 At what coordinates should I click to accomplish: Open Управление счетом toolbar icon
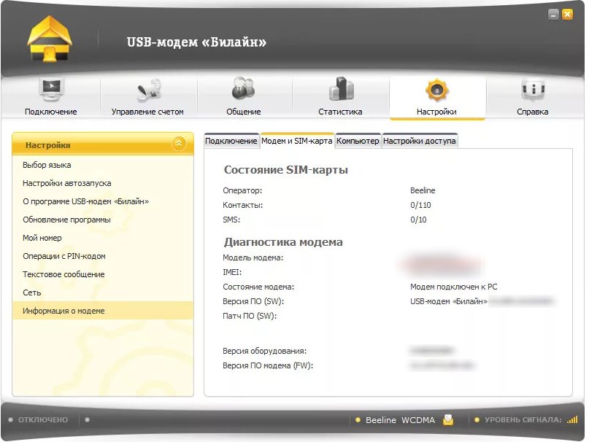pyautogui.click(x=147, y=91)
